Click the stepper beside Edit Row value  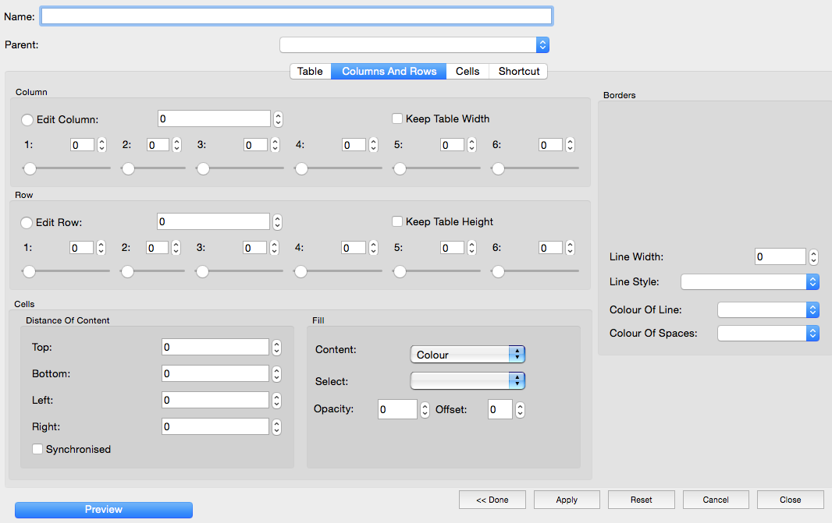(277, 222)
